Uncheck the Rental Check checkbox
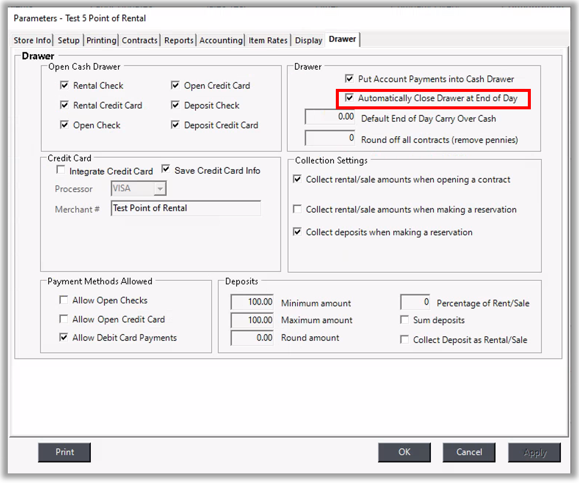This screenshot has width=579, height=483. coord(64,85)
